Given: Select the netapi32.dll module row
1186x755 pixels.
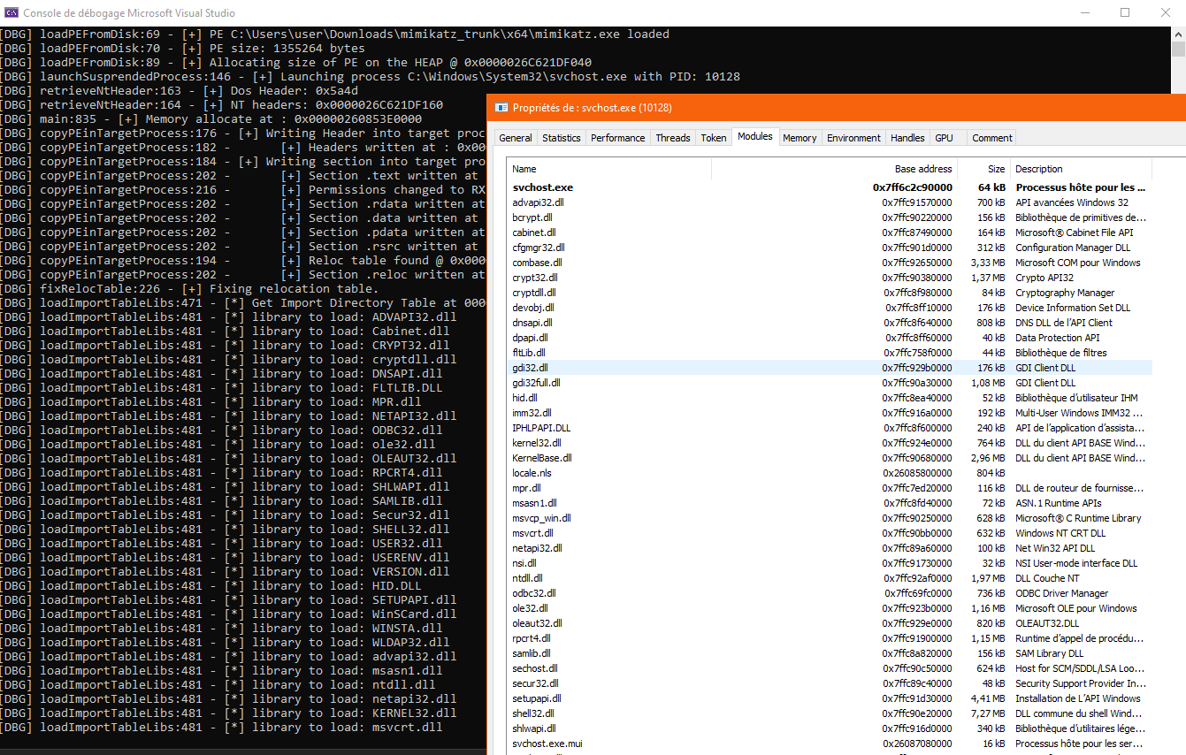Looking at the screenshot, I should (x=830, y=548).
